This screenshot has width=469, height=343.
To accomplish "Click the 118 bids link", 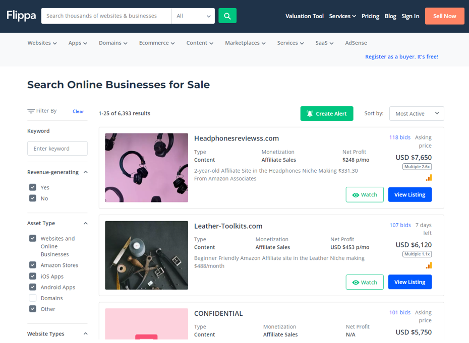I will [400, 137].
